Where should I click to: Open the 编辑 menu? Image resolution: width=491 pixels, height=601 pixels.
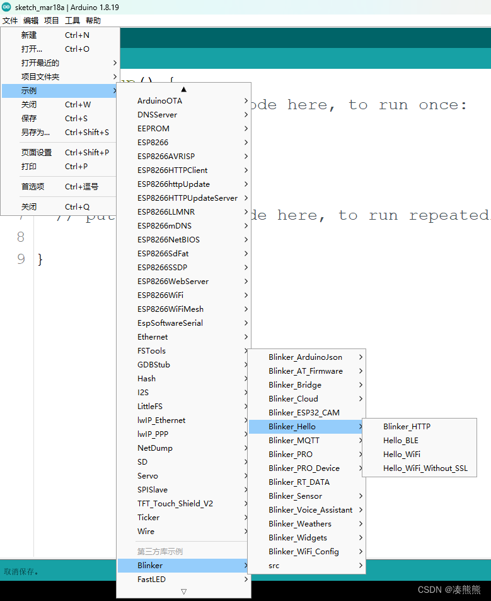[x=31, y=21]
